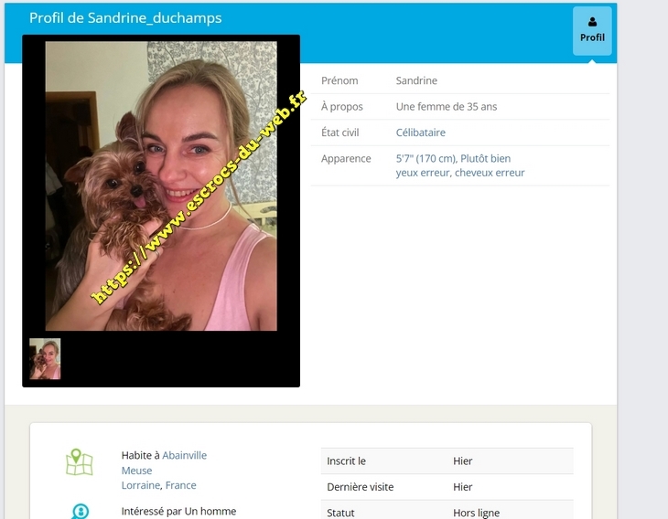Viewport: 668px width, 519px height.
Task: Open the Profil tab with user icon
Action: pyautogui.click(x=592, y=30)
